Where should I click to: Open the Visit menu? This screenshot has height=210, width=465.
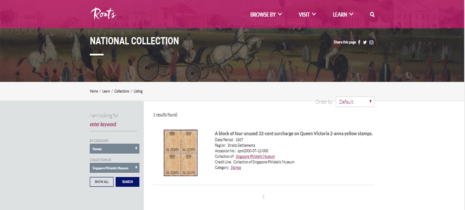307,15
